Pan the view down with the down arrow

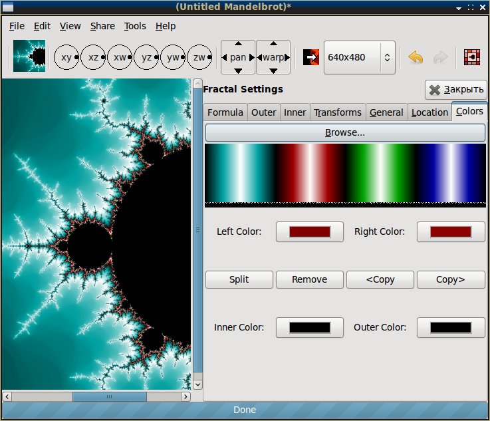coord(238,71)
